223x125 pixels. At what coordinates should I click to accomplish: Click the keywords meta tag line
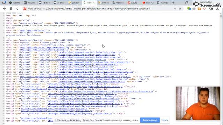point(38,42)
